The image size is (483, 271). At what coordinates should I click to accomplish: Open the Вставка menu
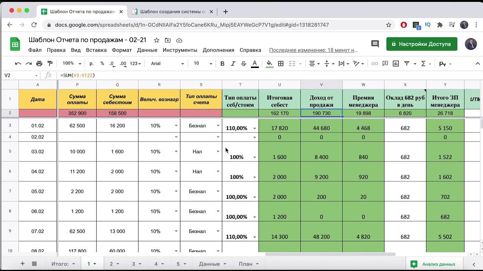pos(96,50)
